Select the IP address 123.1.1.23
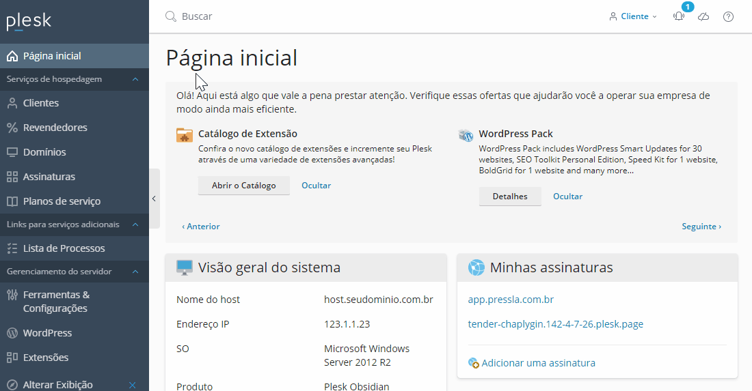752x391 pixels. point(347,324)
